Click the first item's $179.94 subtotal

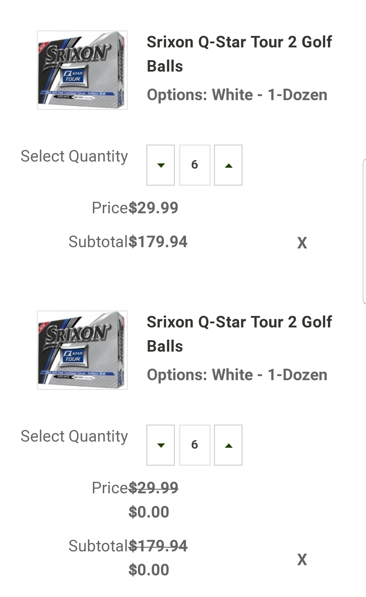click(x=158, y=242)
